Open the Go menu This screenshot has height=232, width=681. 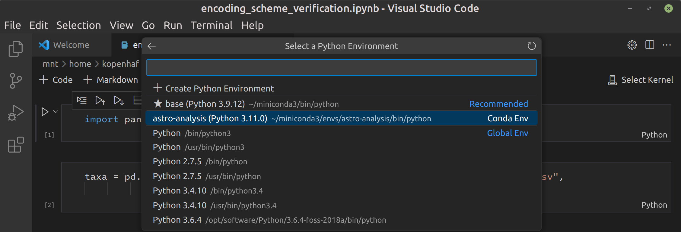[148, 25]
